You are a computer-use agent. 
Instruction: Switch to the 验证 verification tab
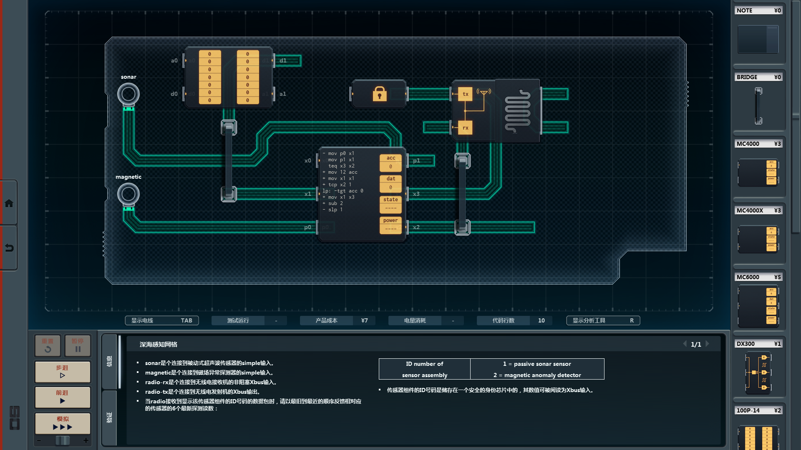109,417
